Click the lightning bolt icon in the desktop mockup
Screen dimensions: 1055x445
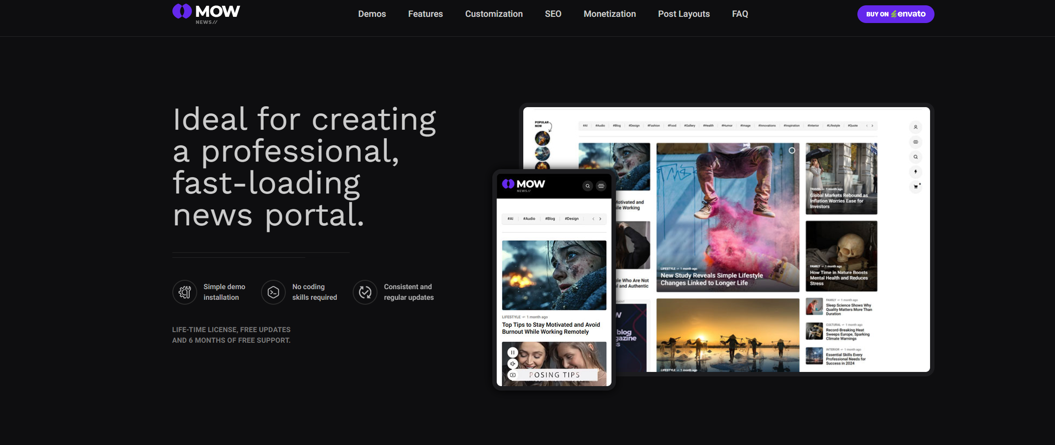[x=915, y=172]
